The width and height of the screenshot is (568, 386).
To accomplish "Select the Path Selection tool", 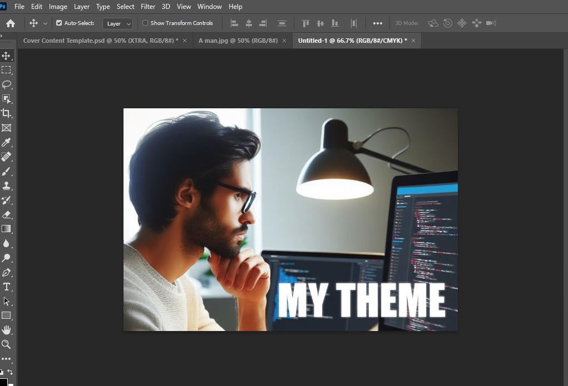I will tap(6, 301).
